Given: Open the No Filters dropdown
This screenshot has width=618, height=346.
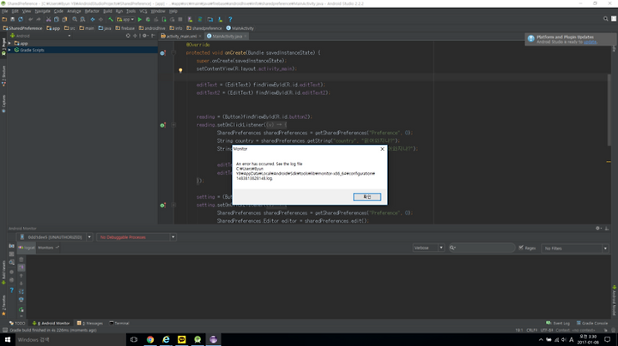Looking at the screenshot, I should [x=575, y=248].
